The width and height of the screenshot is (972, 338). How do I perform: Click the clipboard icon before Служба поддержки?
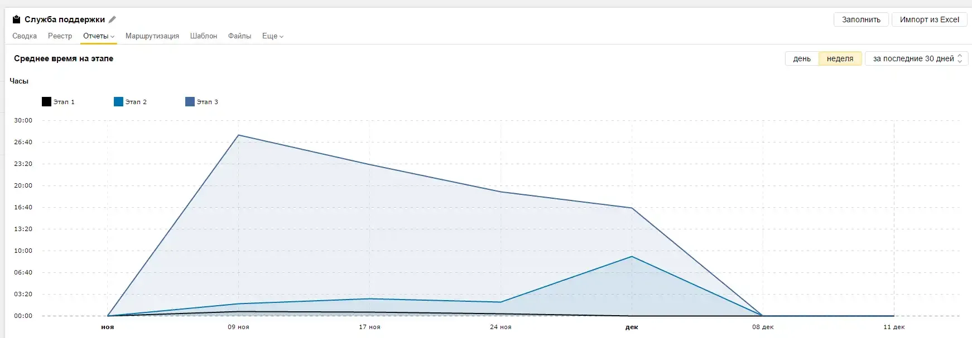(17, 19)
